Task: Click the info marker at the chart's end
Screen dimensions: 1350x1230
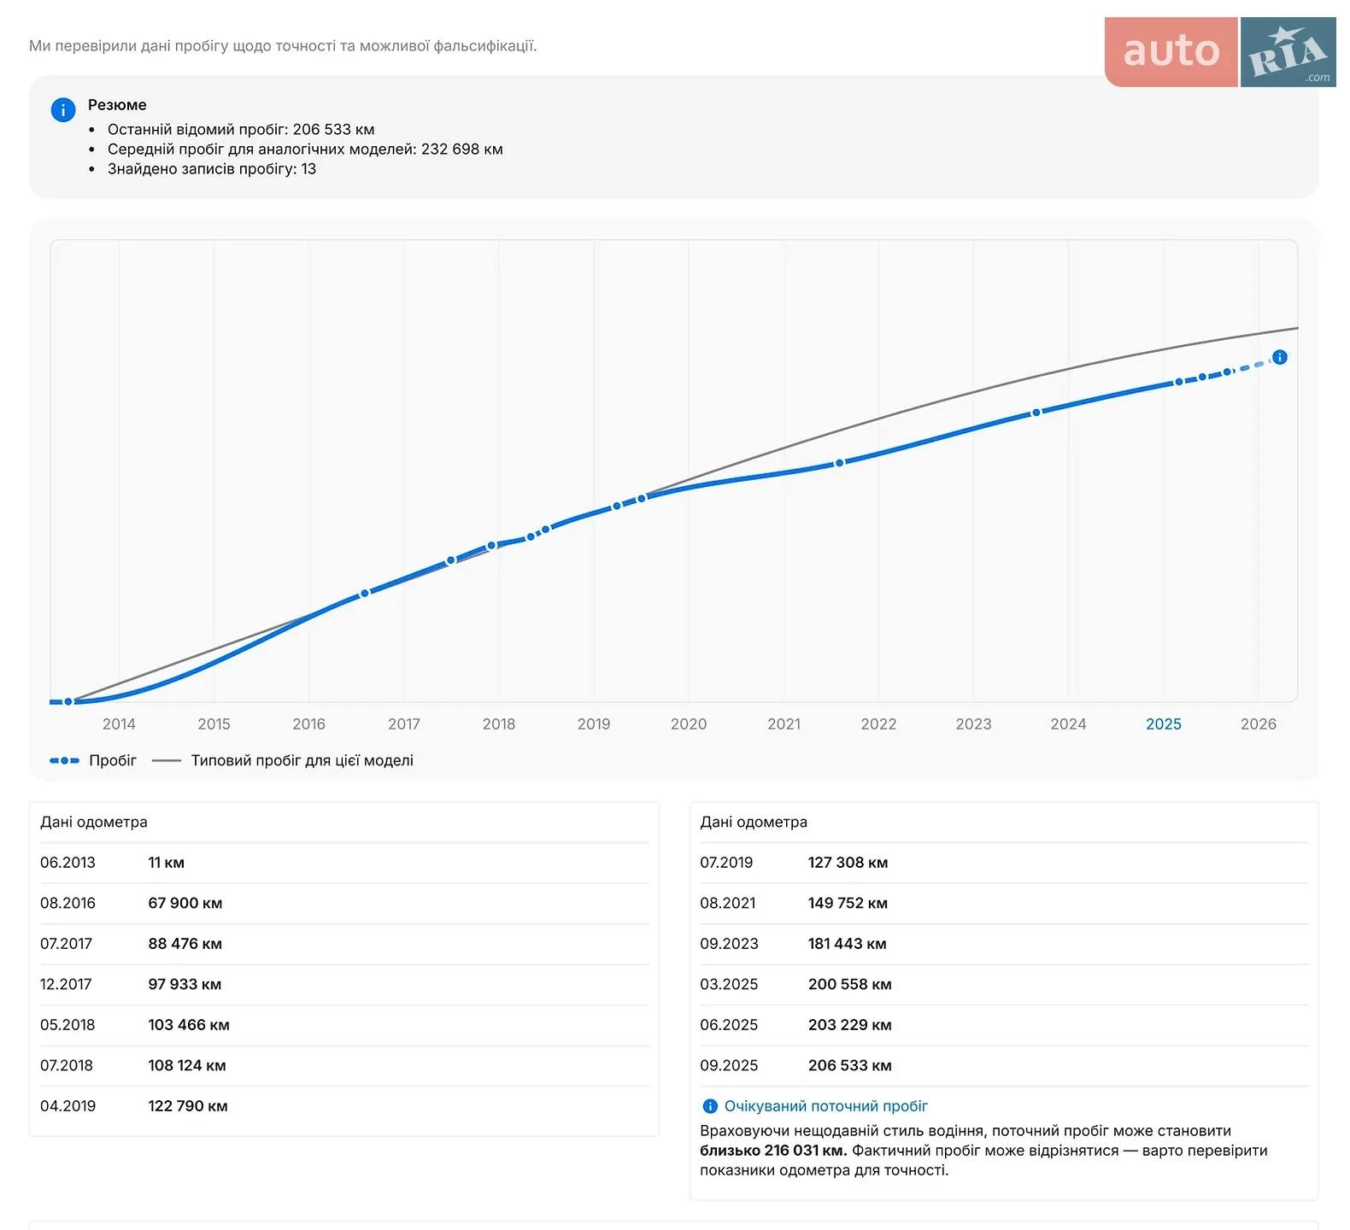Action: (1280, 357)
